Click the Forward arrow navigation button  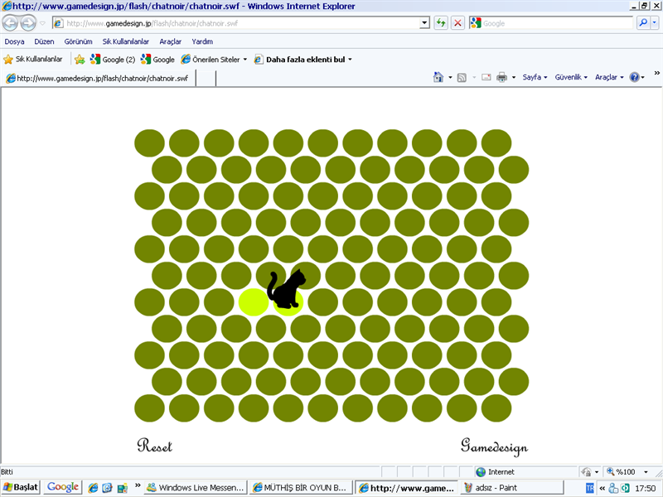[28, 23]
